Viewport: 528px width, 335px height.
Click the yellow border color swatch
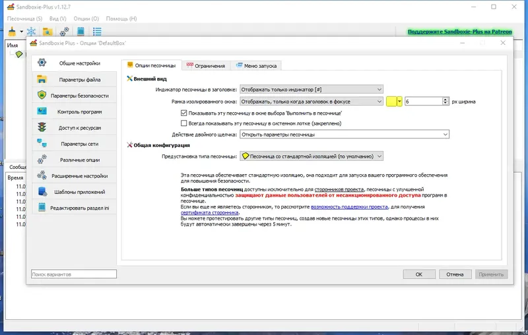391,102
